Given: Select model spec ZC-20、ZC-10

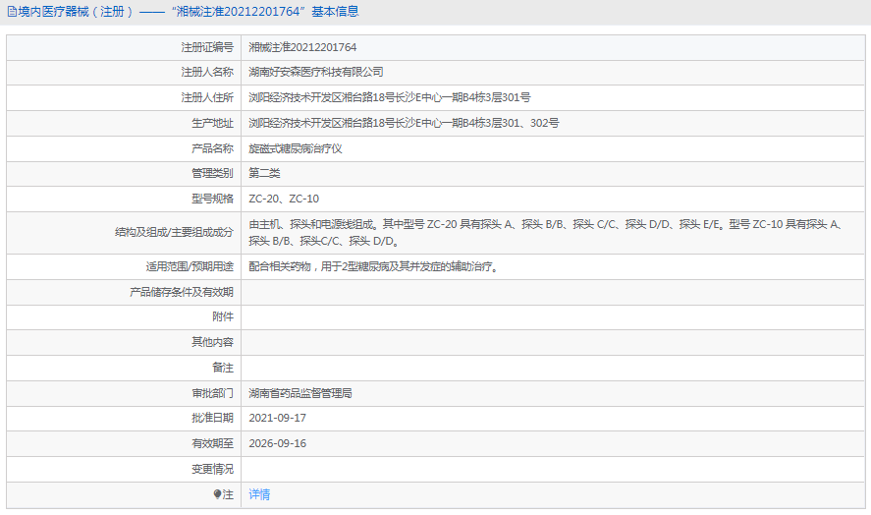Looking at the screenshot, I should 284,199.
